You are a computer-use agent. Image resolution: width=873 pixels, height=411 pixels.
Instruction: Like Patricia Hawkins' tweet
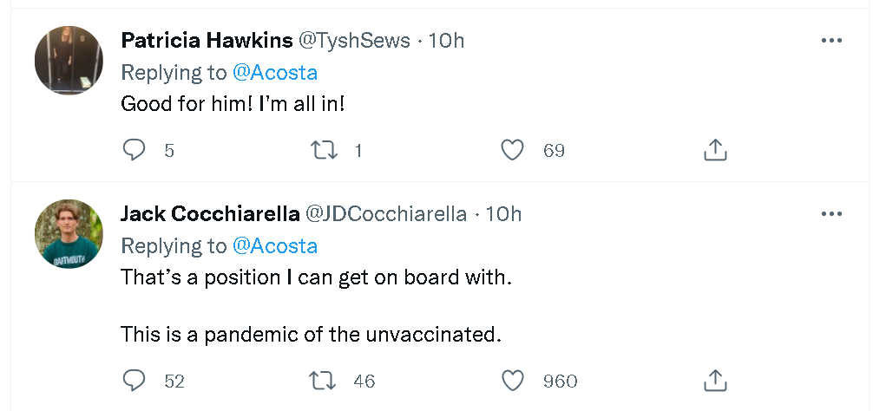click(514, 151)
